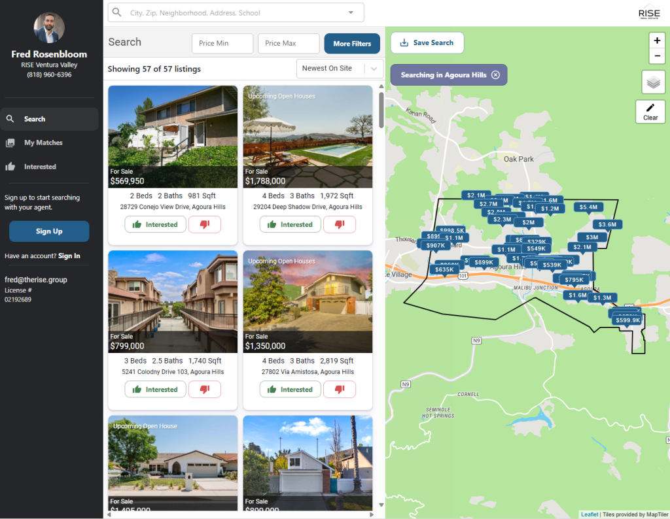Image resolution: width=670 pixels, height=519 pixels.
Task: Open the Newest On Site sort dropdown
Action: point(340,69)
